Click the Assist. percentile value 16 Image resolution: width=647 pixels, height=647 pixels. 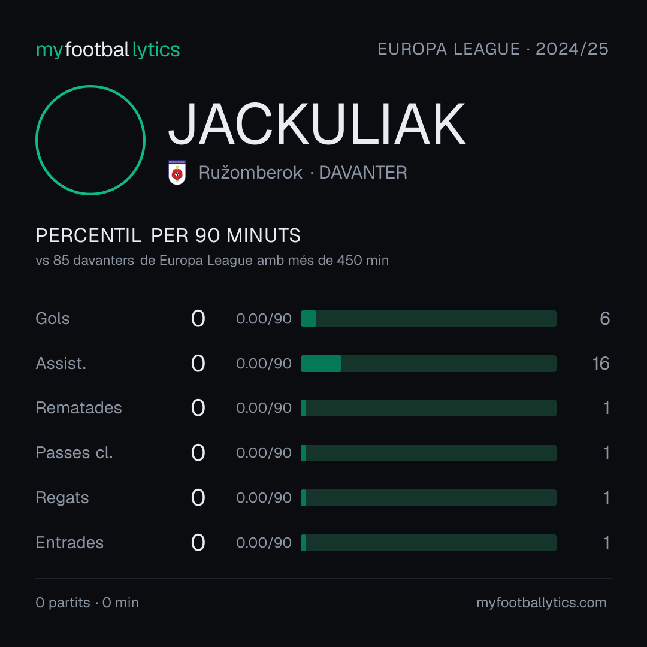click(601, 364)
